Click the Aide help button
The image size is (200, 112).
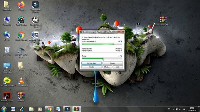pos(118,67)
